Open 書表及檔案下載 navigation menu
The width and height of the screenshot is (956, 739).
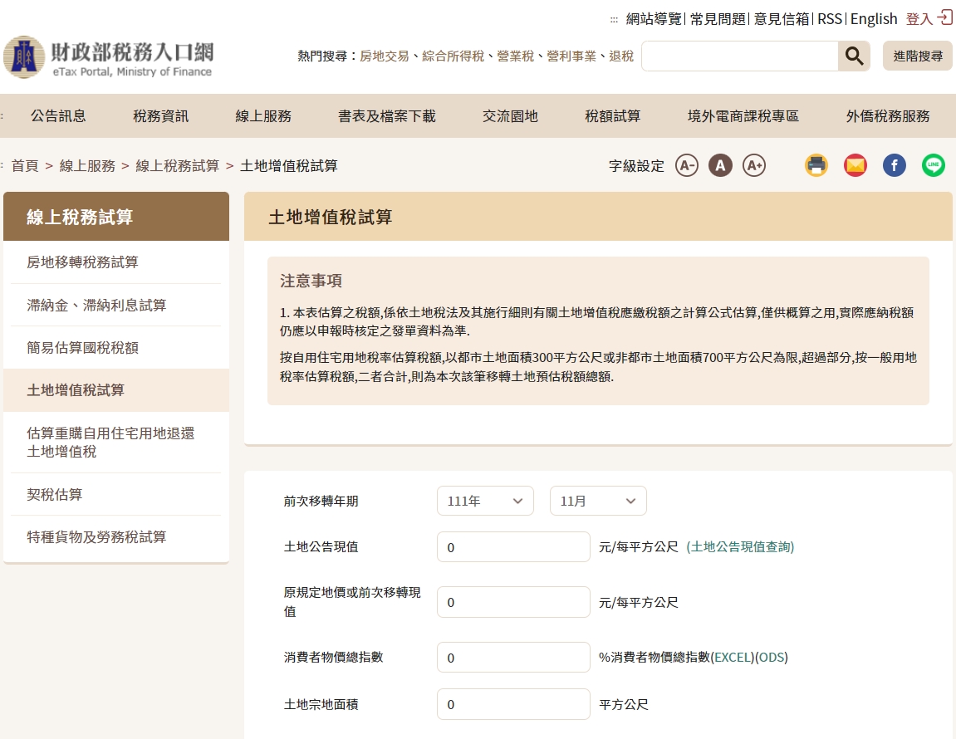click(x=387, y=116)
